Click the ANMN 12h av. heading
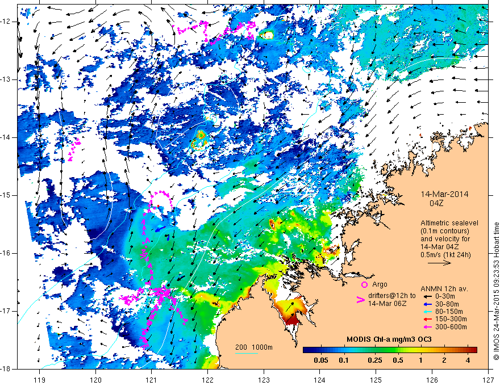 [x=444, y=289]
